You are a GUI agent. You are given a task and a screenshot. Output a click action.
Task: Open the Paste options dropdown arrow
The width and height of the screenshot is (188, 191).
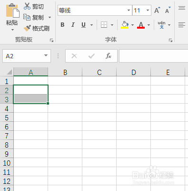(x=12, y=30)
